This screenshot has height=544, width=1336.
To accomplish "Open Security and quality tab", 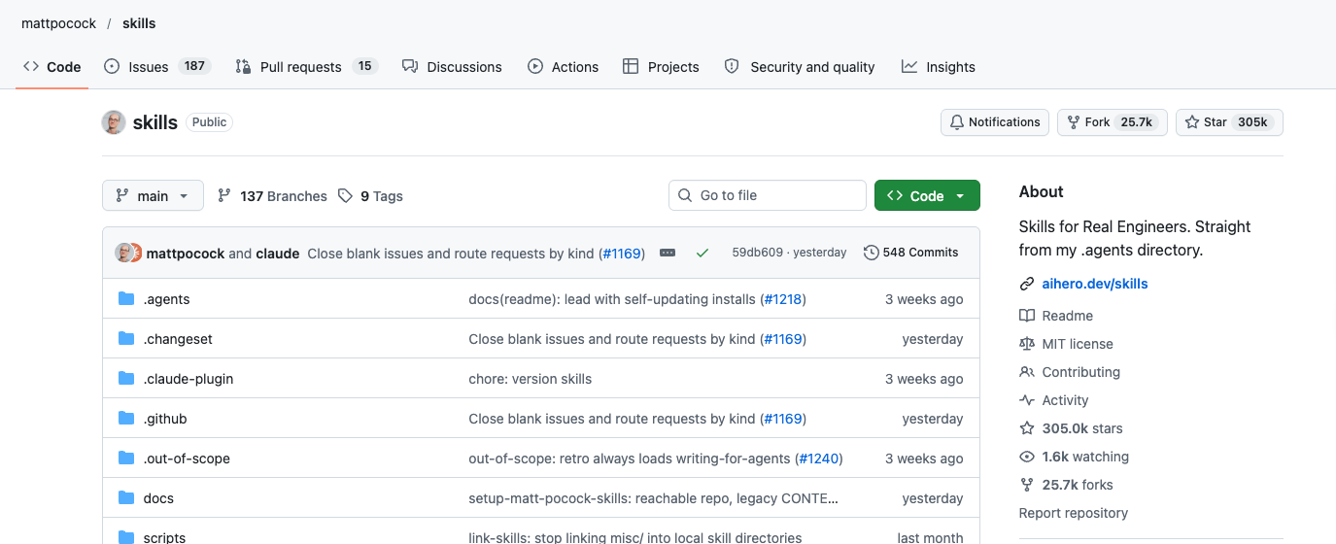I will (800, 67).
